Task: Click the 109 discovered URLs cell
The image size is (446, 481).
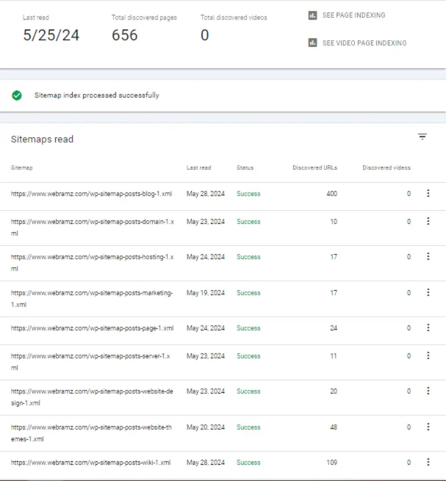Action: (x=332, y=462)
